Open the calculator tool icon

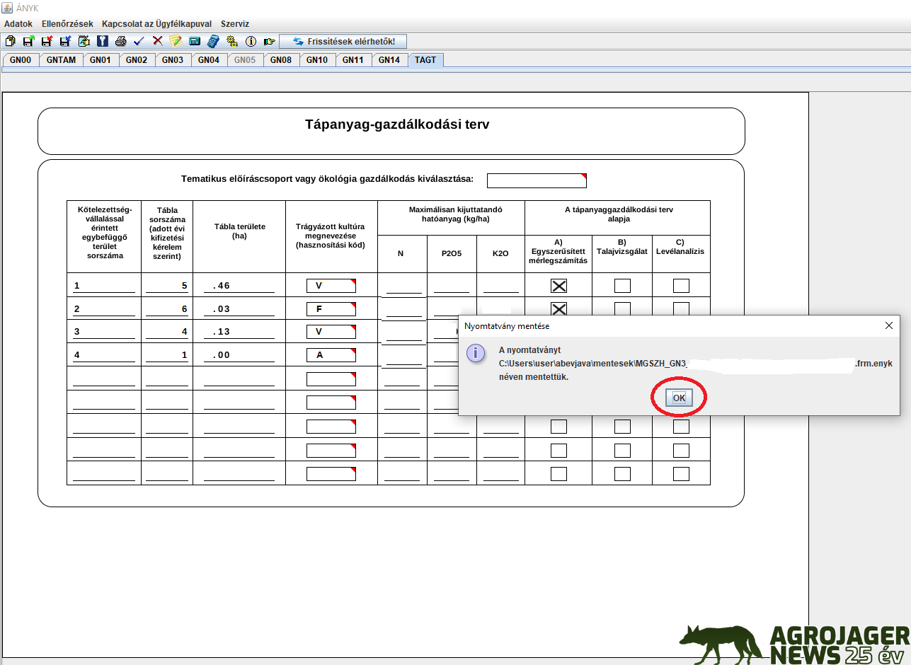tap(212, 42)
